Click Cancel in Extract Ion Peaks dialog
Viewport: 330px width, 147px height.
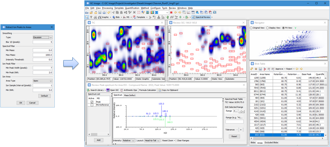pyautogui.click(x=32, y=103)
